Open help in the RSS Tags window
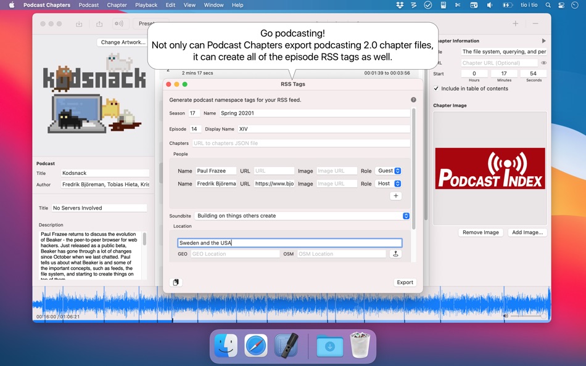 pyautogui.click(x=413, y=100)
